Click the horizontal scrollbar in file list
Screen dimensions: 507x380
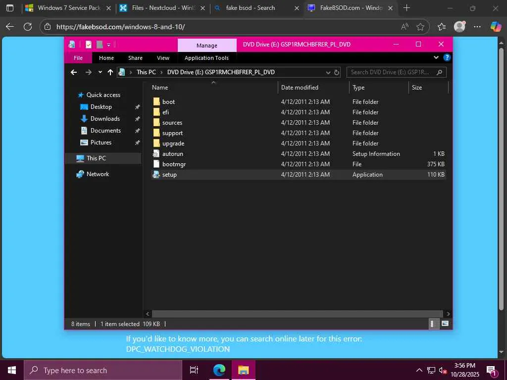point(297,314)
